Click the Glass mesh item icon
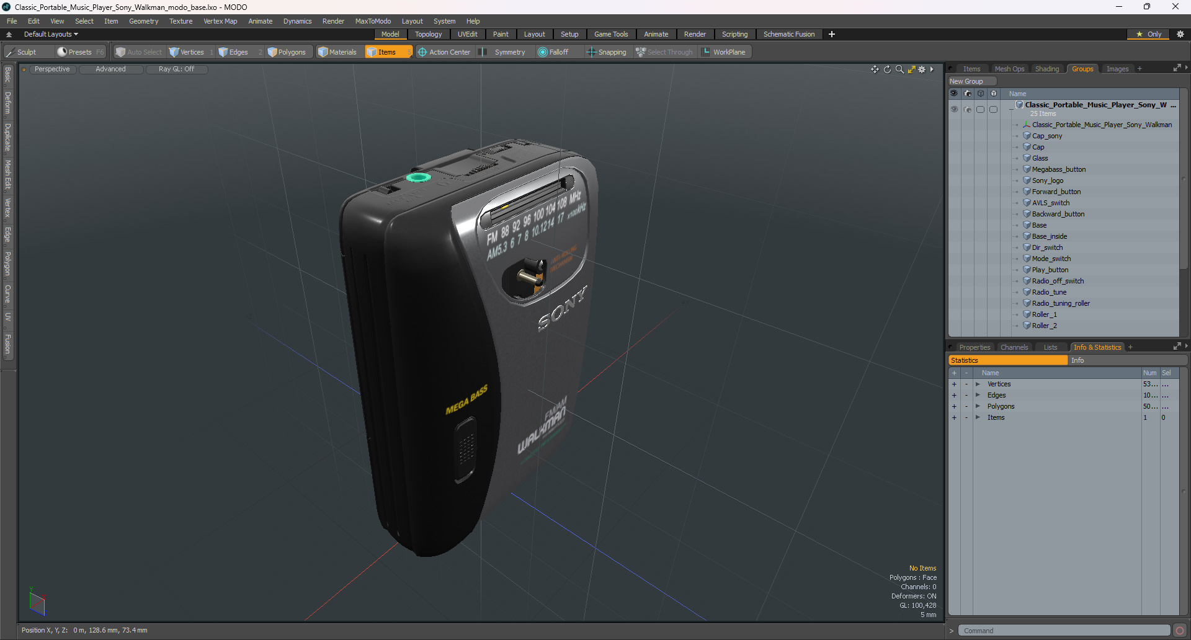Screen dimensions: 1191x640 (1027, 158)
